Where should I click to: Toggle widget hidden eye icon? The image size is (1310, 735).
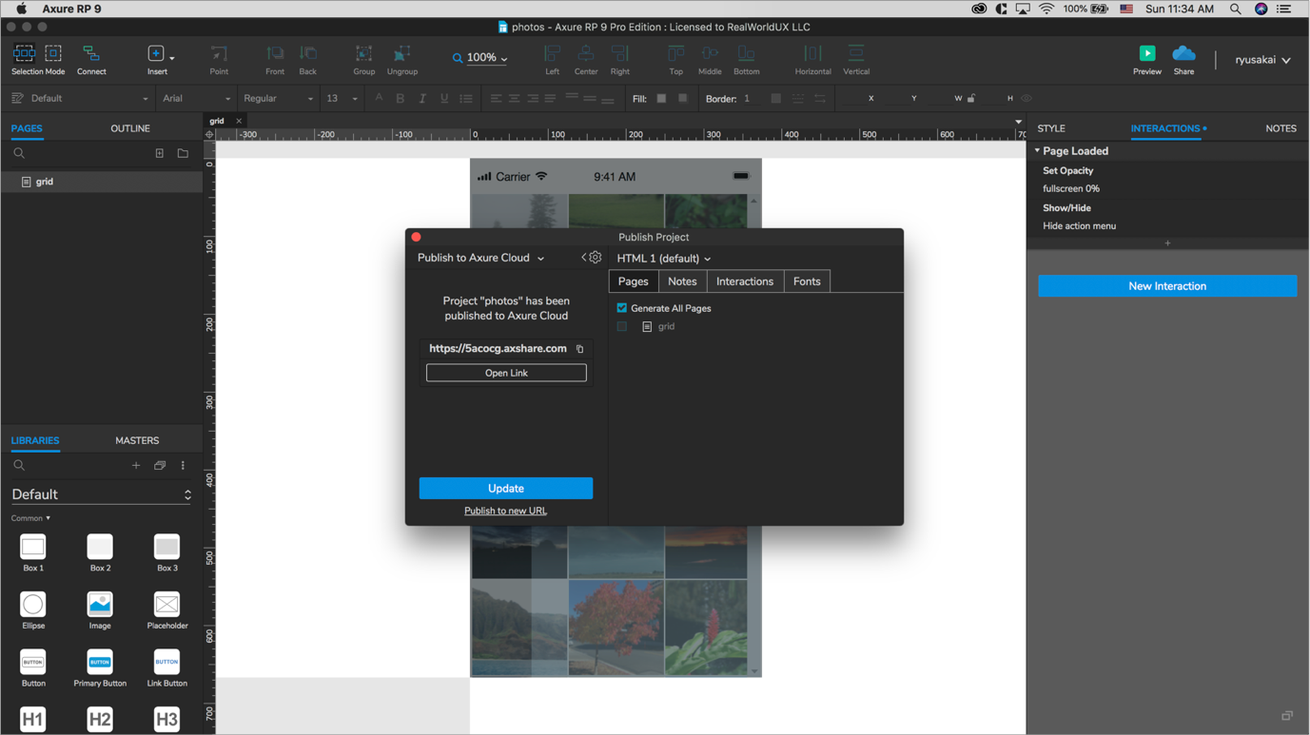1026,98
